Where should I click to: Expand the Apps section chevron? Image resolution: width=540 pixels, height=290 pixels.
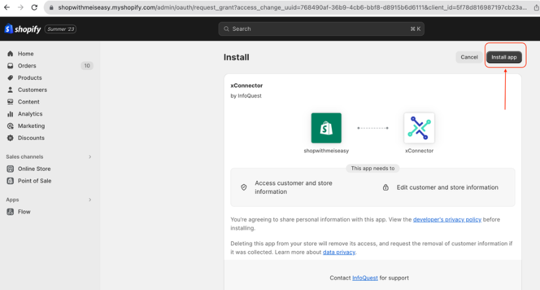pyautogui.click(x=90, y=200)
